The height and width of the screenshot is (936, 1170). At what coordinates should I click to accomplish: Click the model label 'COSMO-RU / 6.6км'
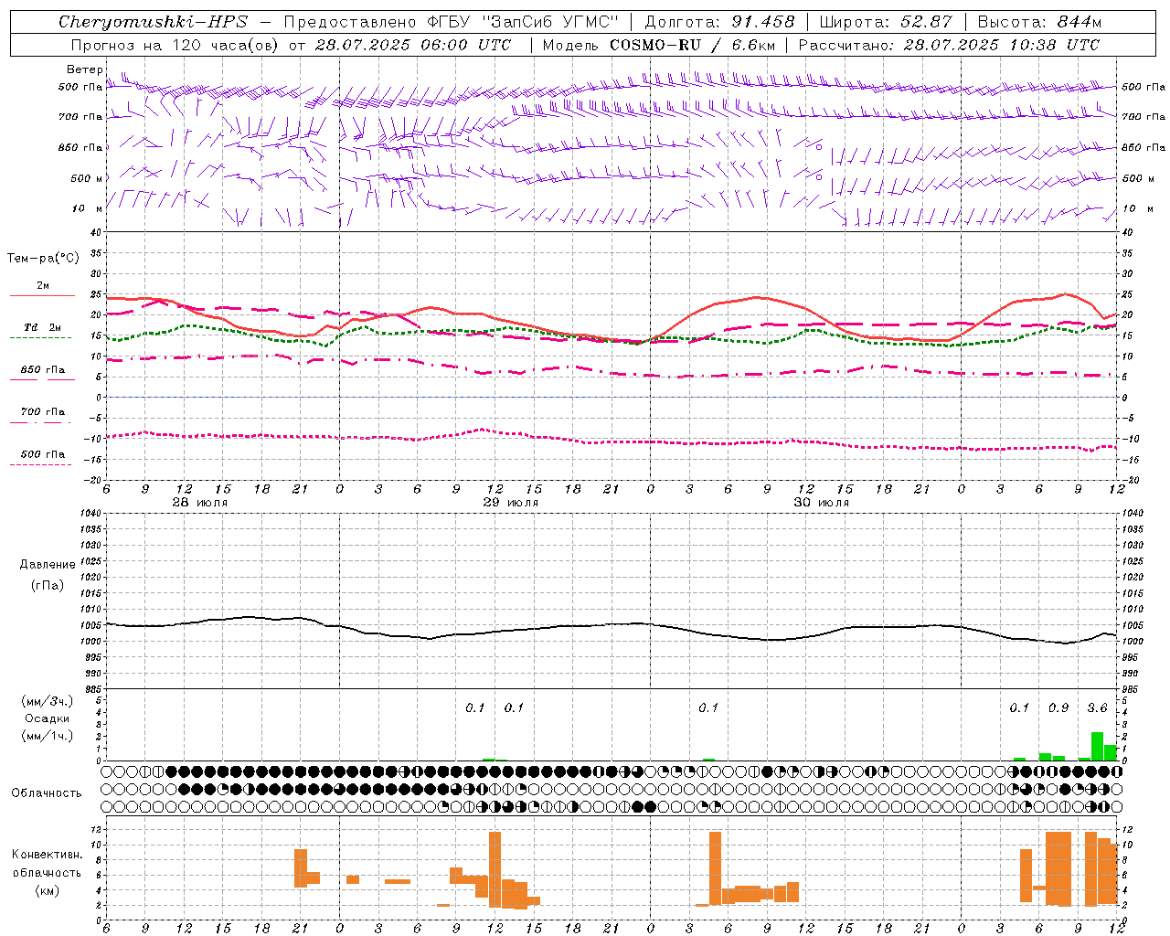pyautogui.click(x=693, y=45)
